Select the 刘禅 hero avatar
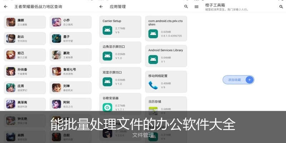 tap(56, 88)
